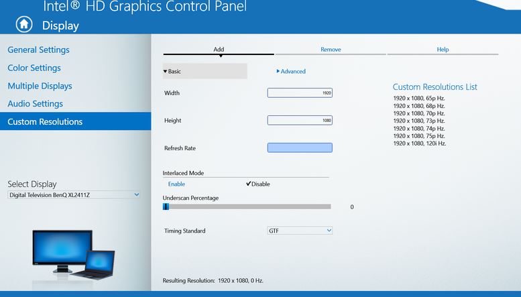Select Disable for Interlaced Mode
This screenshot has height=297, width=521.
(x=258, y=184)
